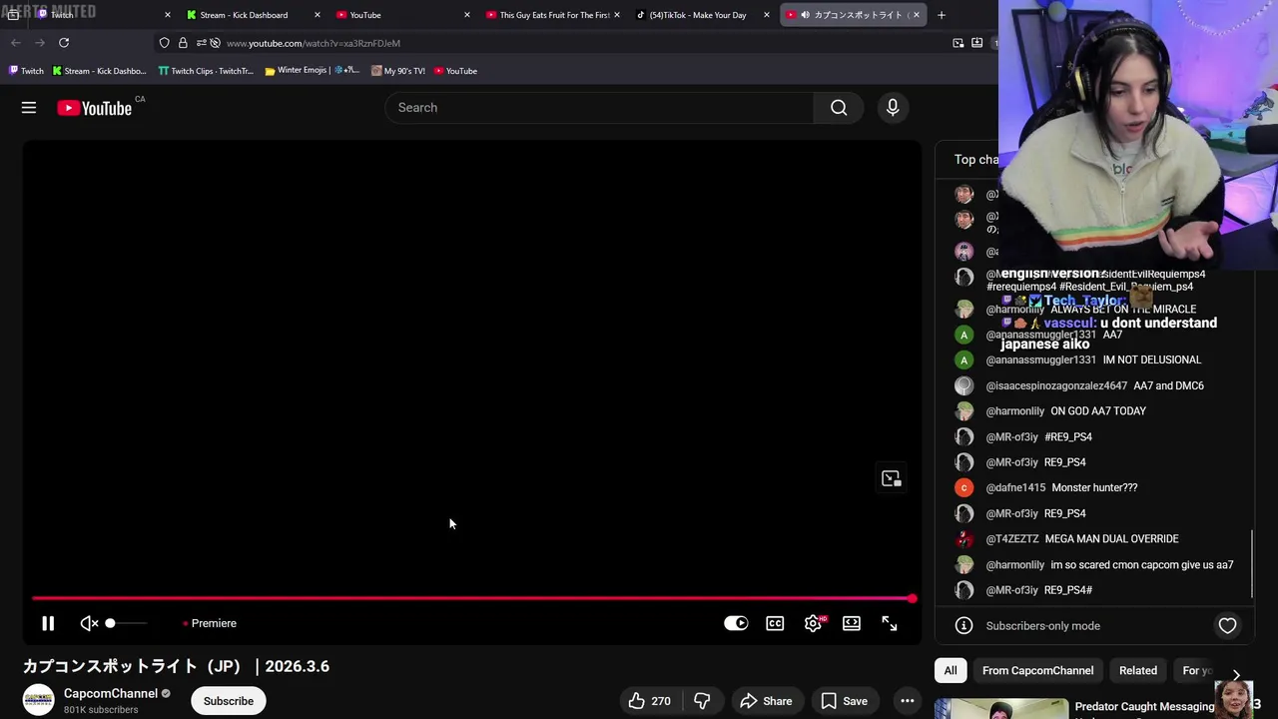The image size is (1278, 719).
Task: Start voice search with the microphone
Action: [x=893, y=108]
